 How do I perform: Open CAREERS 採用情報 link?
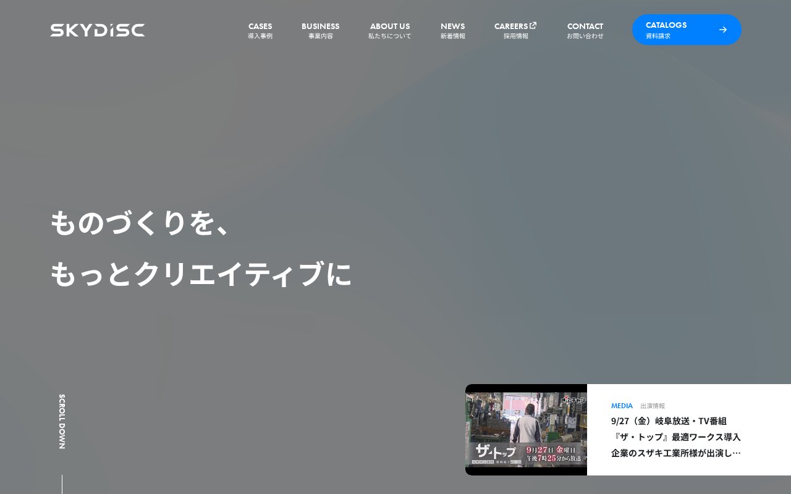(x=515, y=30)
